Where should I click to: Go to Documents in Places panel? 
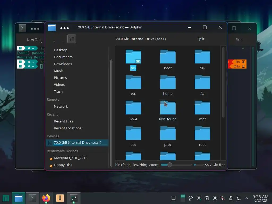click(63, 57)
